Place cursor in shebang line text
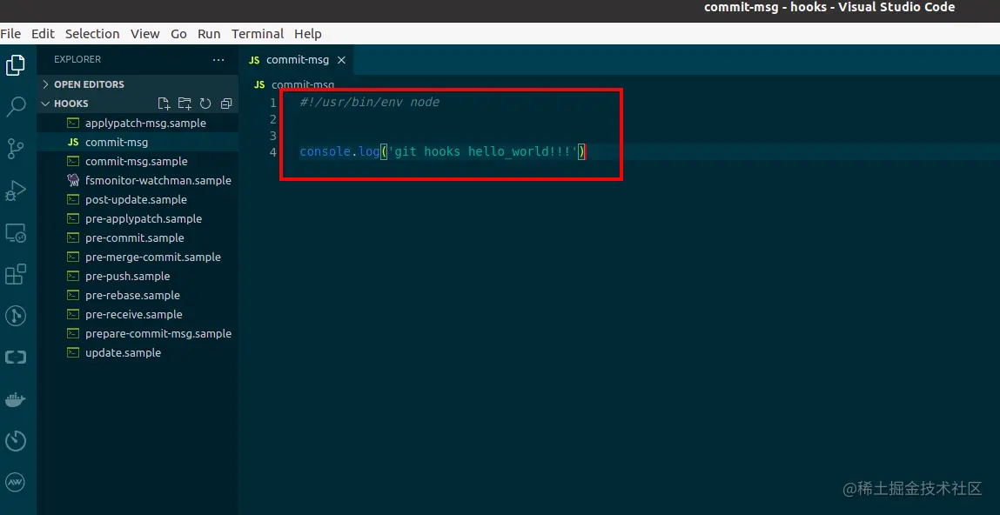The width and height of the screenshot is (1000, 515). [369, 102]
